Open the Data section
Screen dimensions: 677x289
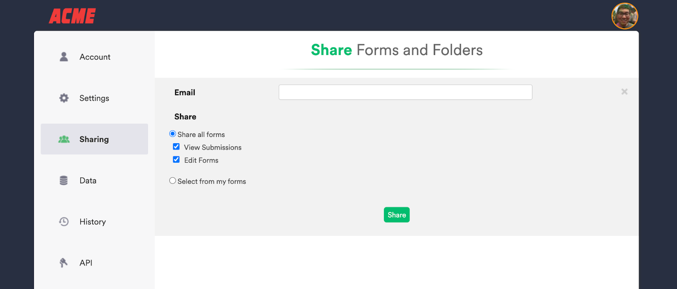point(88,180)
